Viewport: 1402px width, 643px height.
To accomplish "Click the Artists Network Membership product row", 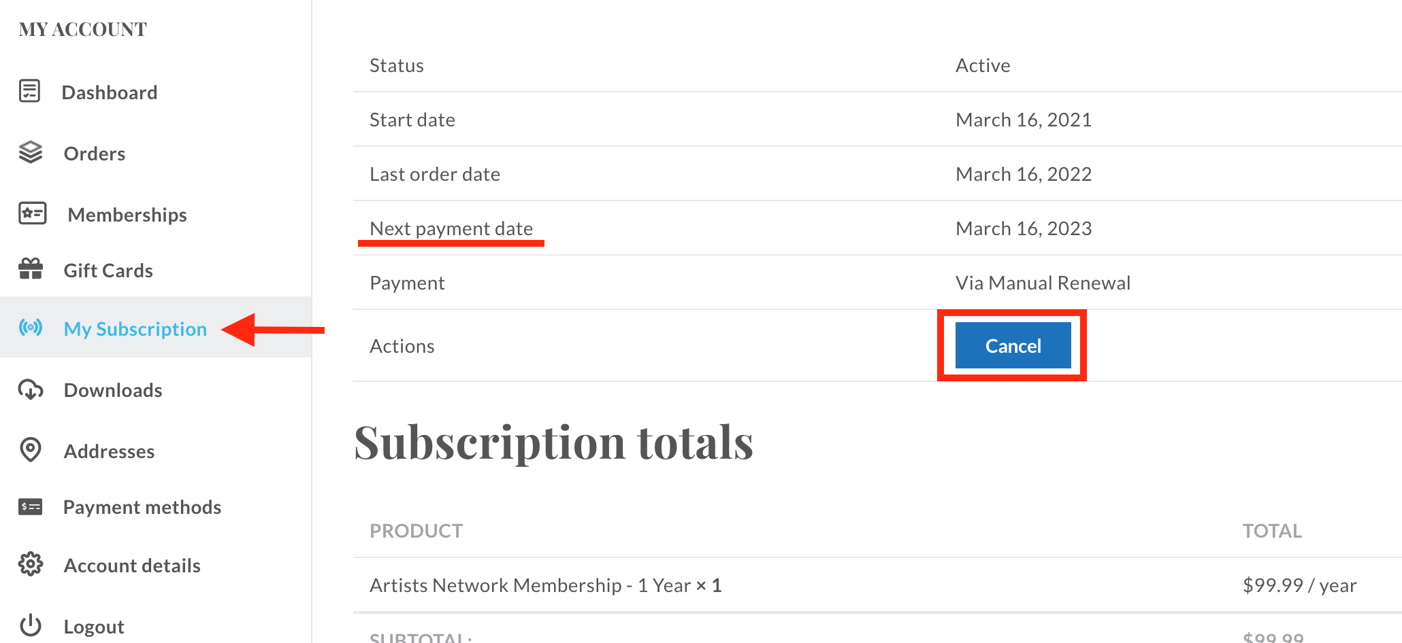I will pos(877,585).
